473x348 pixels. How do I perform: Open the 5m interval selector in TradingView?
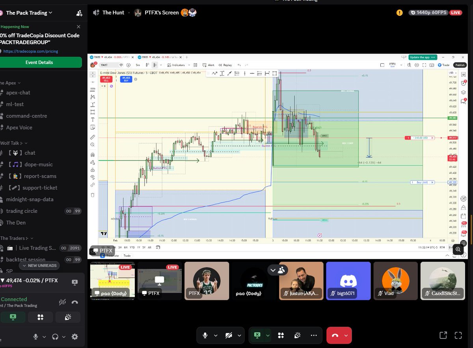(x=138, y=65)
